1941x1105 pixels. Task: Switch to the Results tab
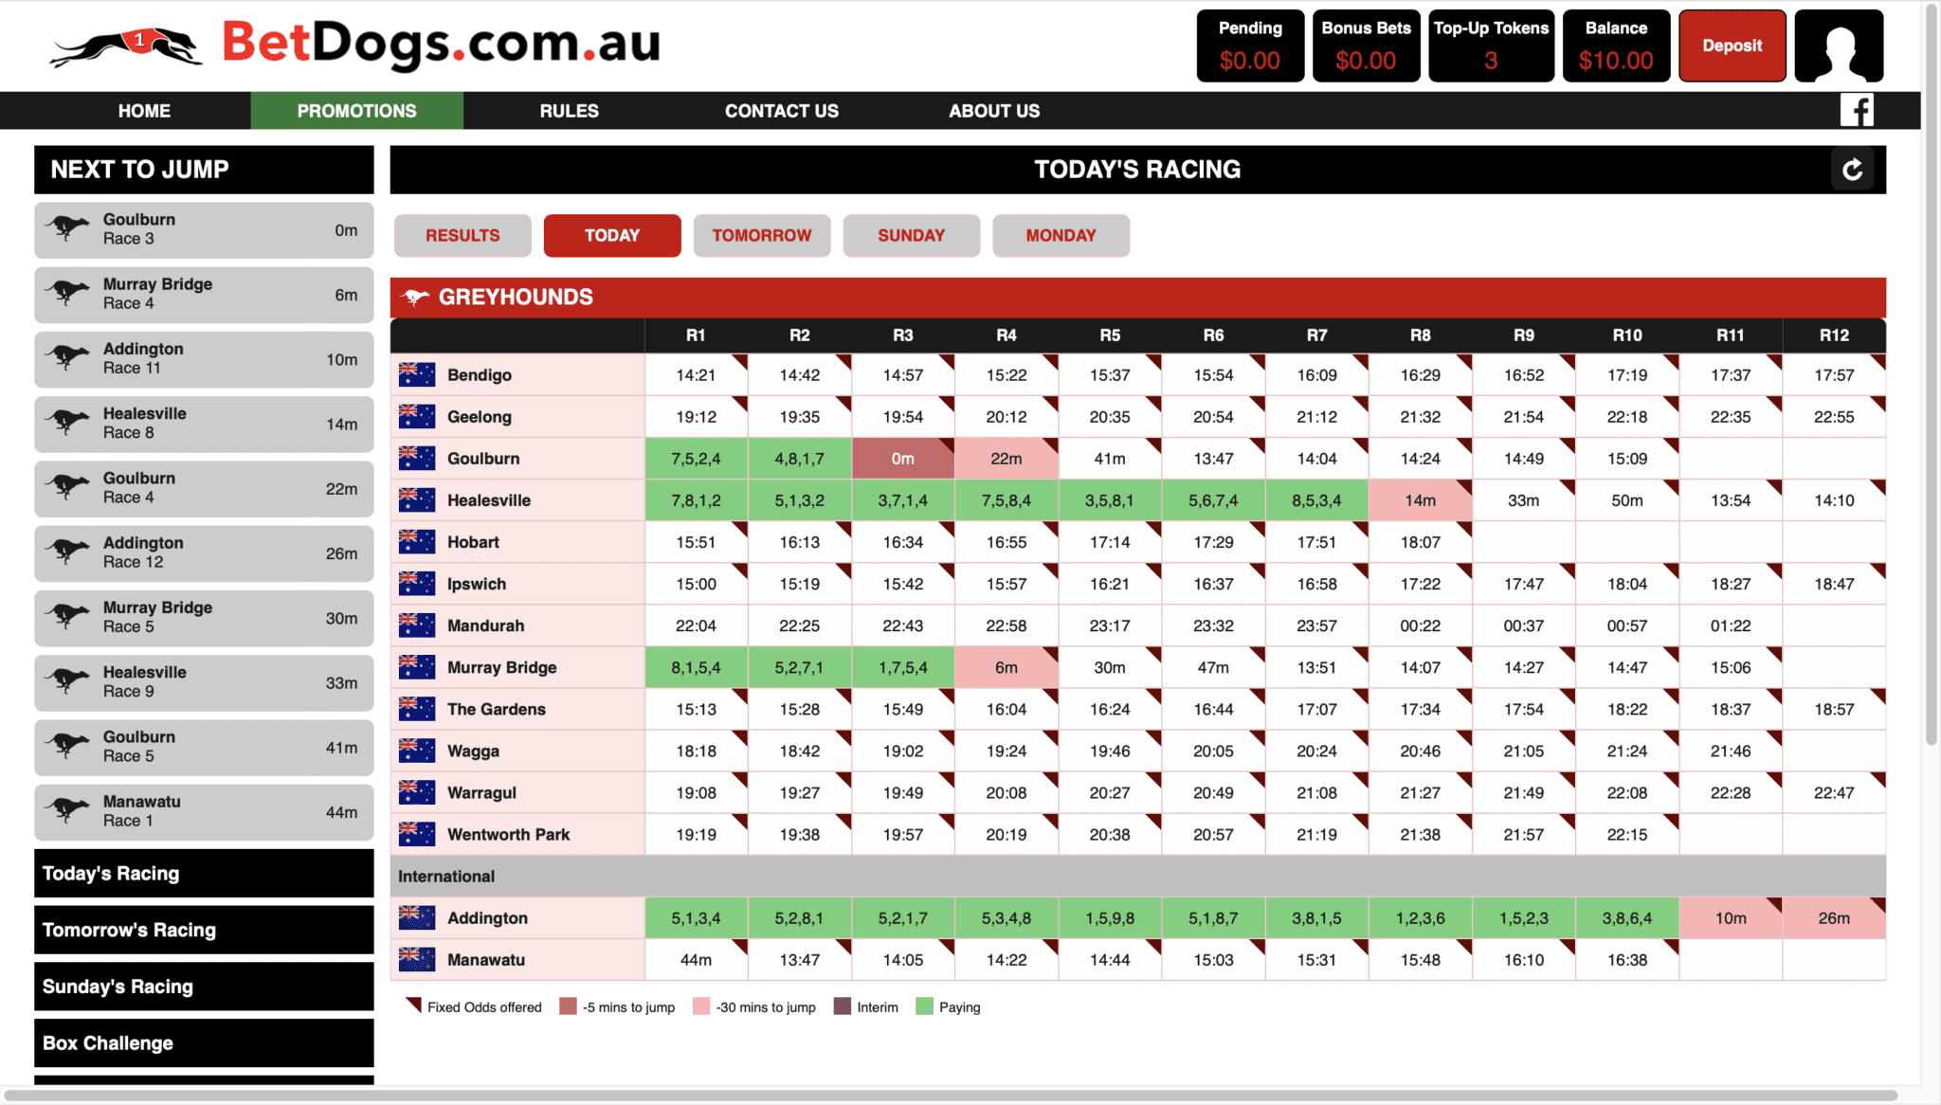point(463,235)
